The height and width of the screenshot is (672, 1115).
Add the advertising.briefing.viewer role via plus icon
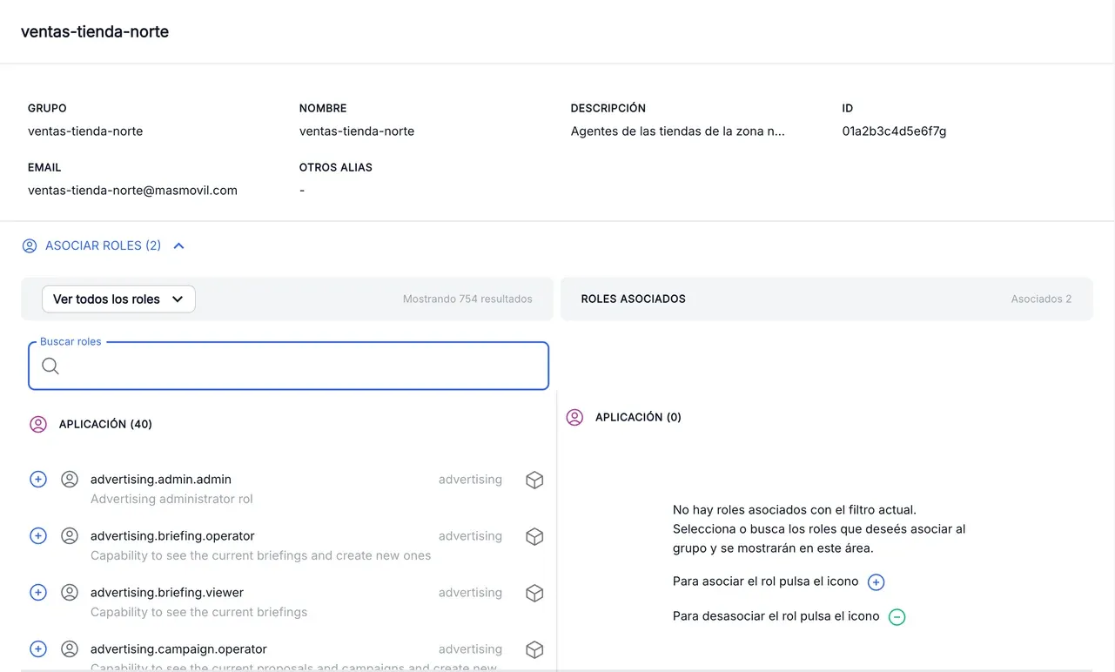pos(38,593)
